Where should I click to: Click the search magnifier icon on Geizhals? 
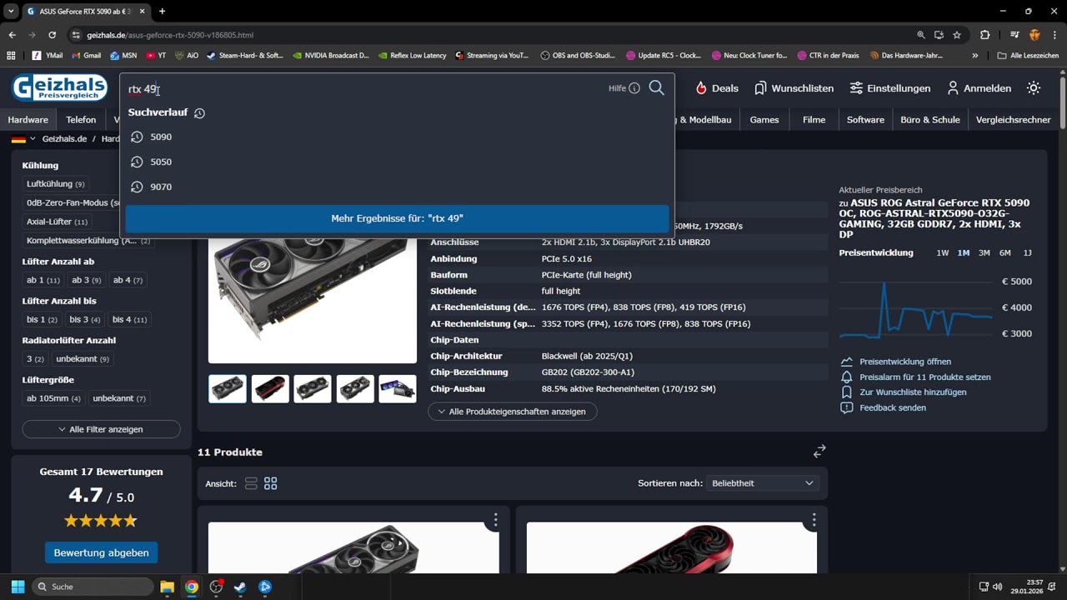[x=657, y=88]
